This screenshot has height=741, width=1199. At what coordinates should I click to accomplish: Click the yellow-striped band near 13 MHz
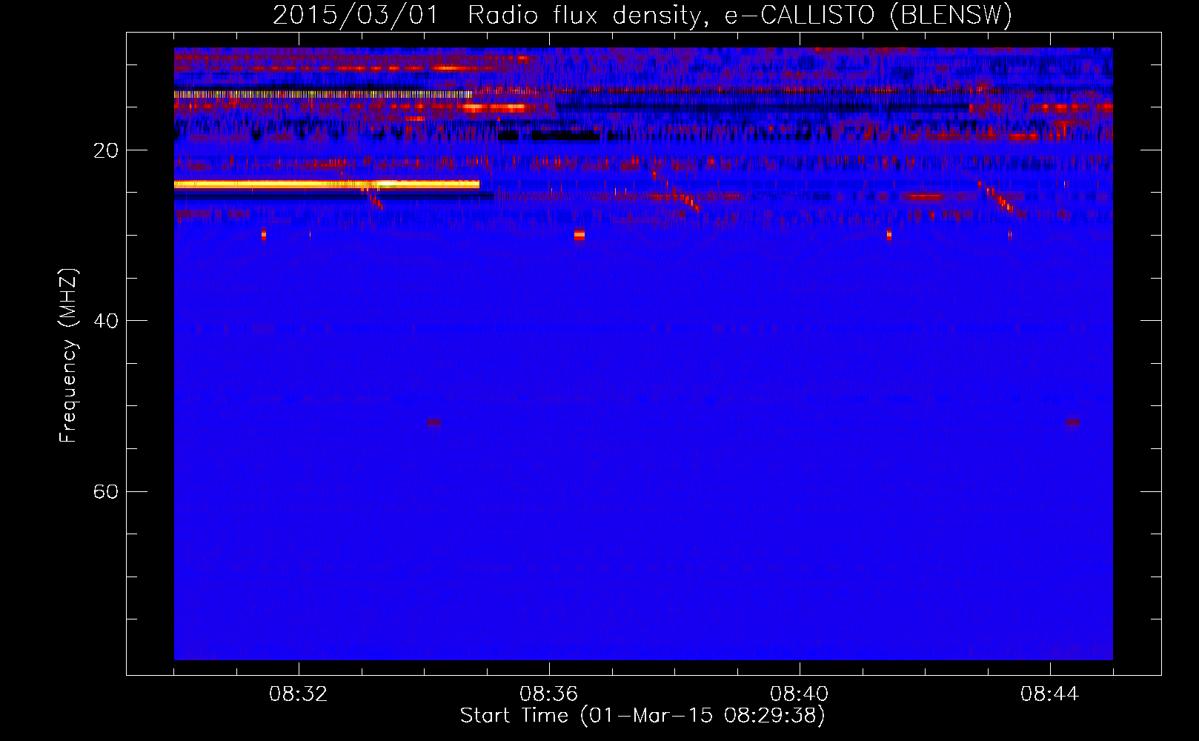pyautogui.click(x=323, y=95)
